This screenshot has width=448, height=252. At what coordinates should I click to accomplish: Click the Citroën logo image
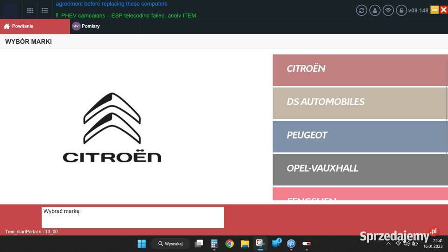pos(112,127)
